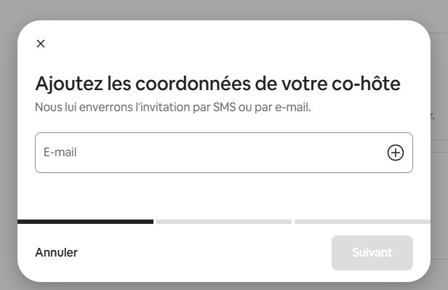The height and width of the screenshot is (290, 448).
Task: Click the circled plus icon in the E-mail field
Action: (x=396, y=153)
